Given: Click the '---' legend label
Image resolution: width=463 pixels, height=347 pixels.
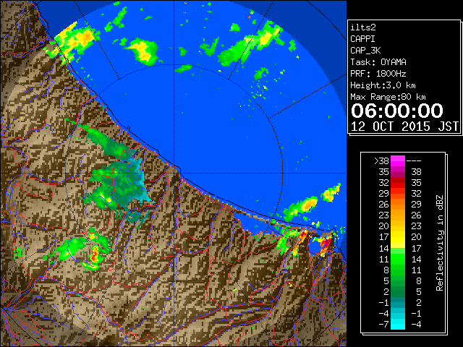Looking at the screenshot, I should pos(414,160).
